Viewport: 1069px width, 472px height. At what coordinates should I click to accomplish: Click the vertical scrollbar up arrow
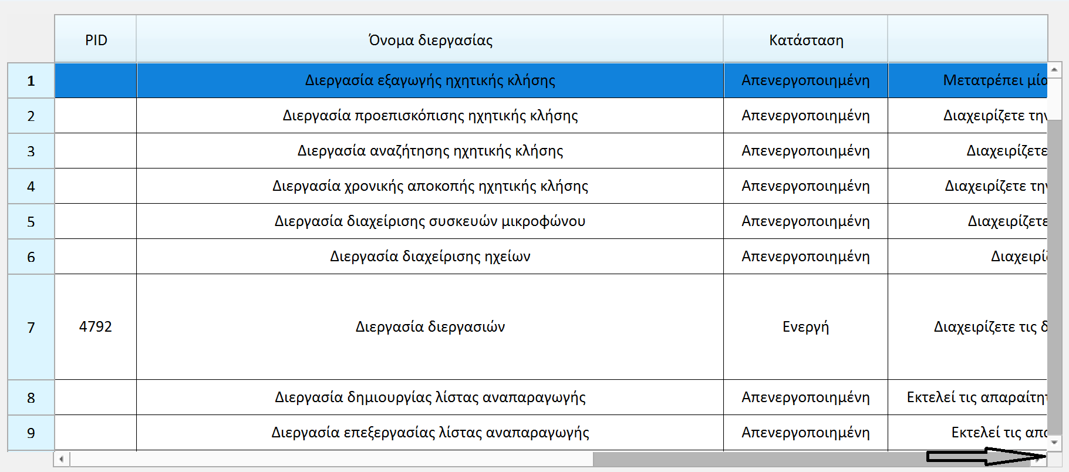coord(1054,70)
